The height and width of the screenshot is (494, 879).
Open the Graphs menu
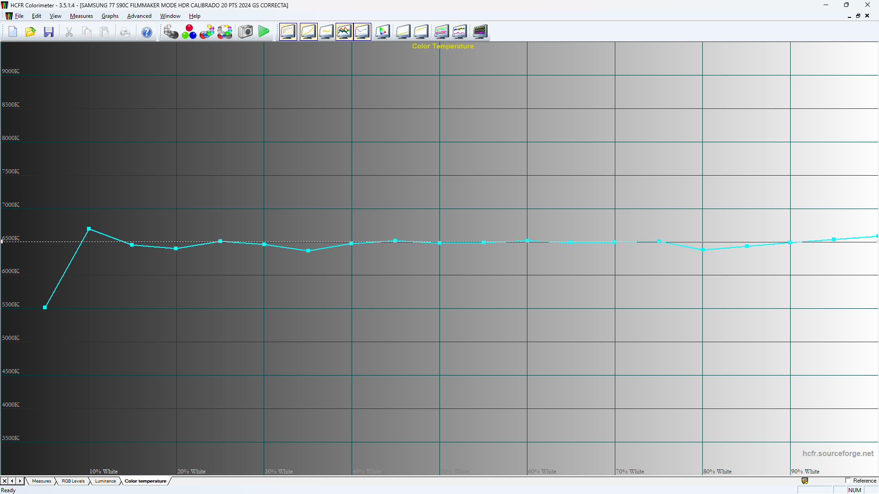tap(110, 16)
